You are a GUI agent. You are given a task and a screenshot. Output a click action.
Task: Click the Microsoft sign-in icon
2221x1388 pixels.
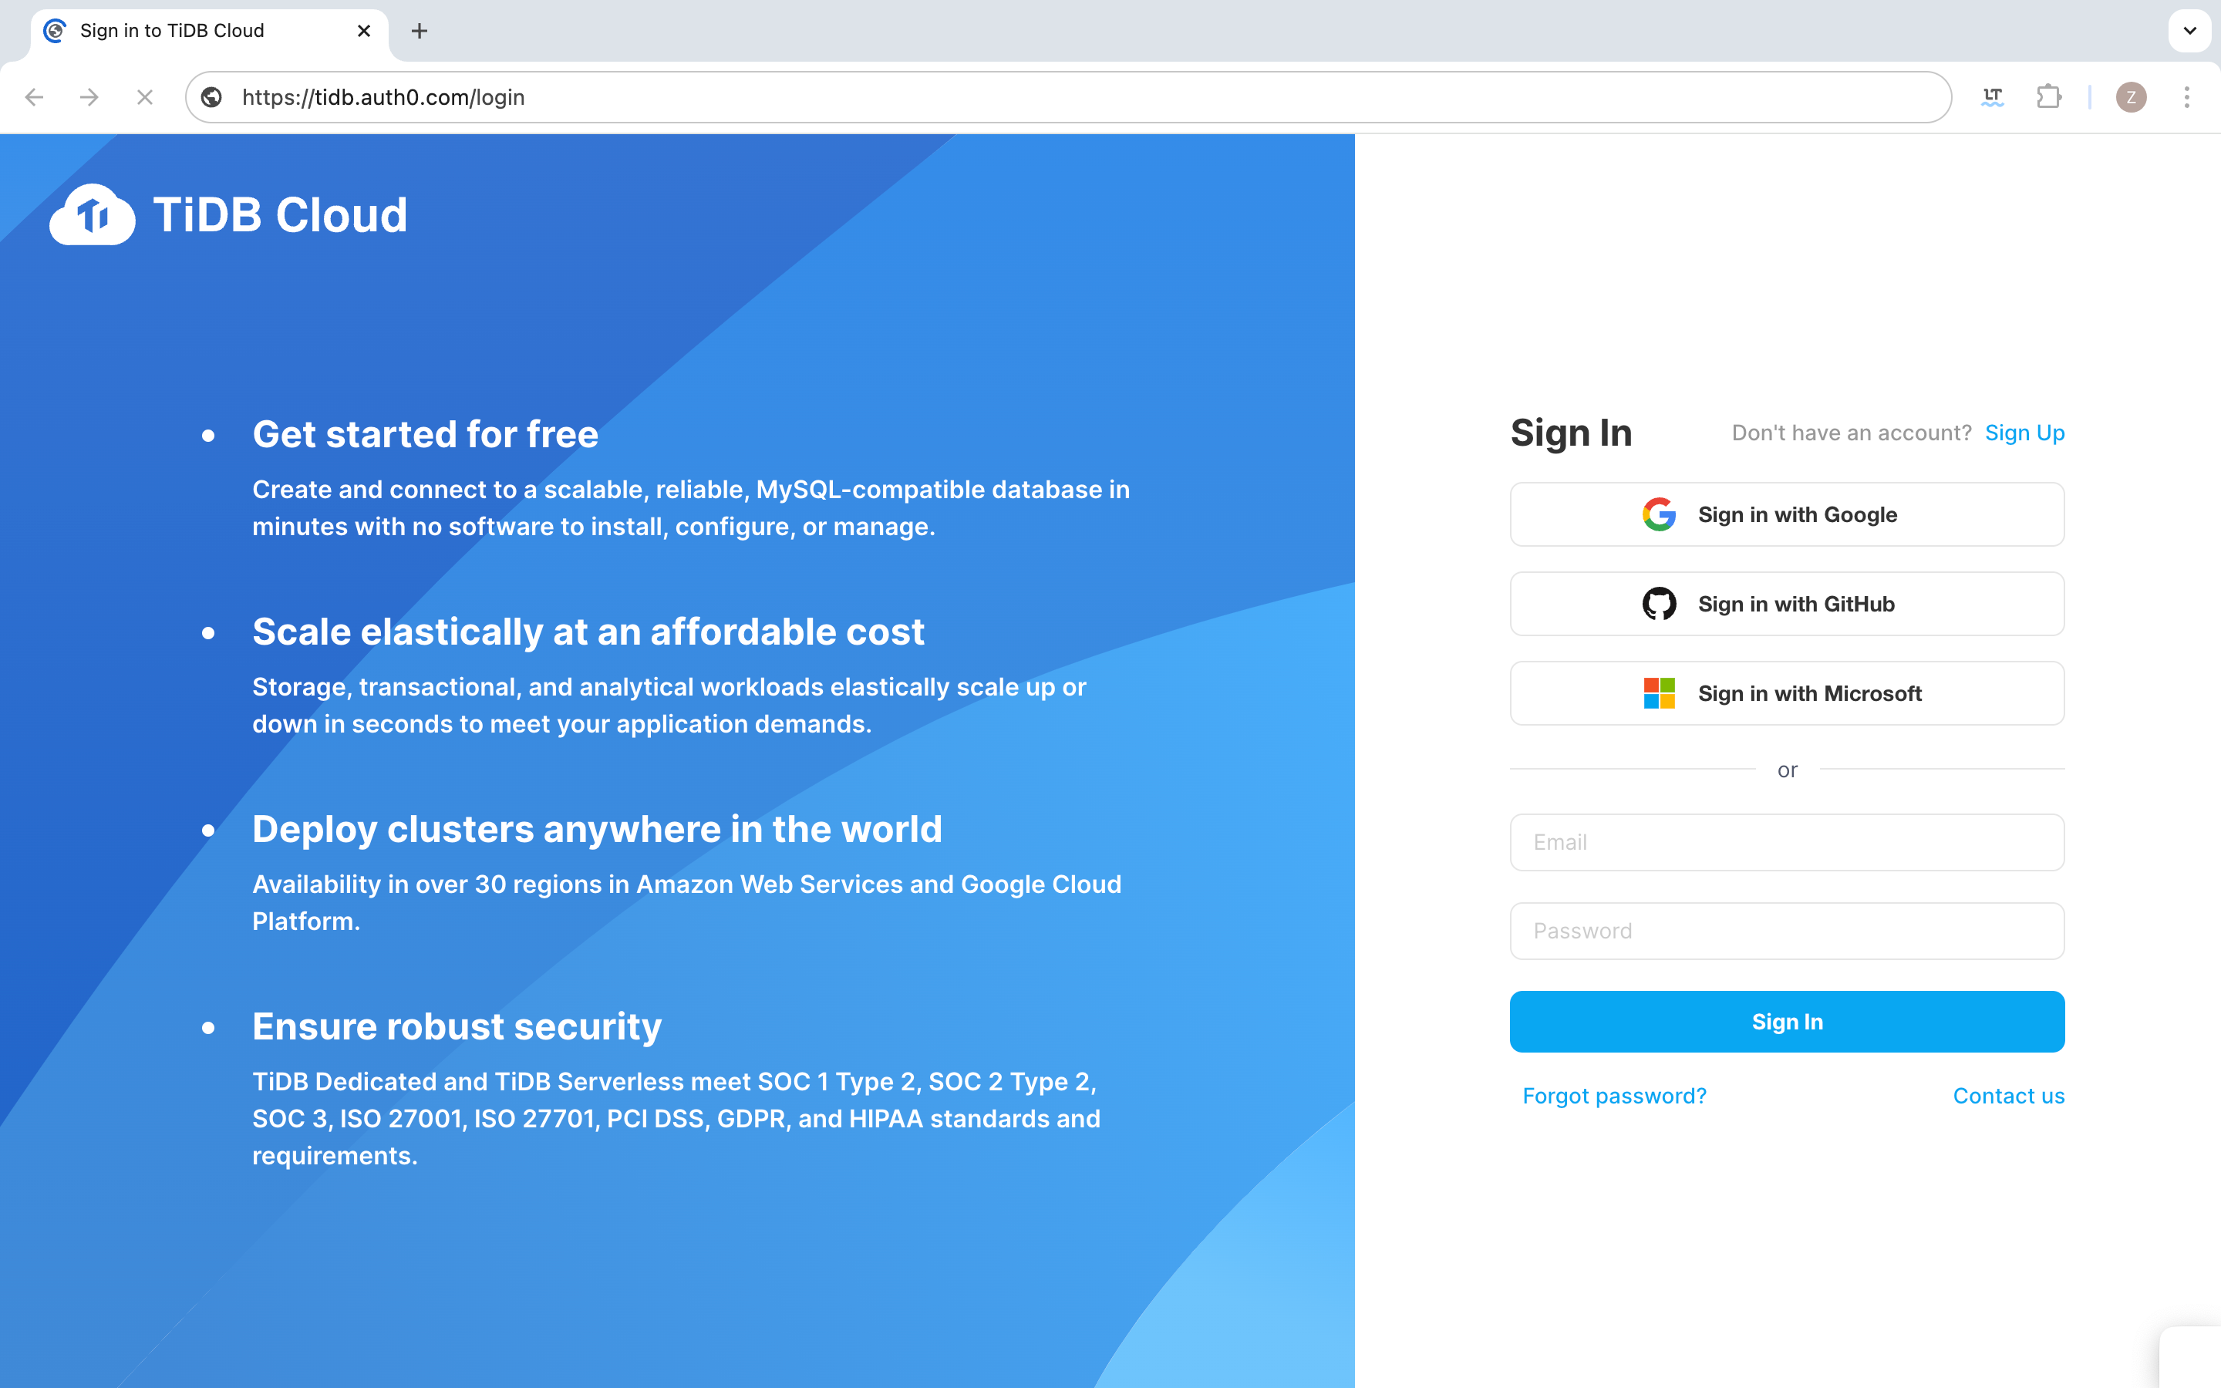(1660, 692)
